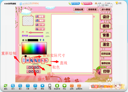This screenshot has height=92, width=128.
Task: Move color up with the blue up arrow
Action: [40, 40]
